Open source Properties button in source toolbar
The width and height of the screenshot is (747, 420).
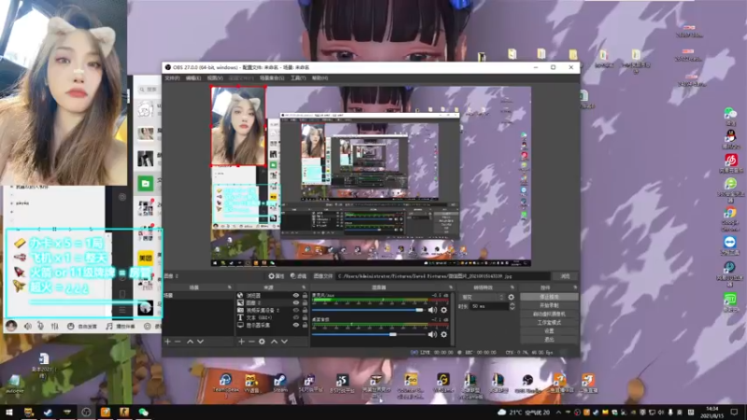pyautogui.click(x=276, y=276)
